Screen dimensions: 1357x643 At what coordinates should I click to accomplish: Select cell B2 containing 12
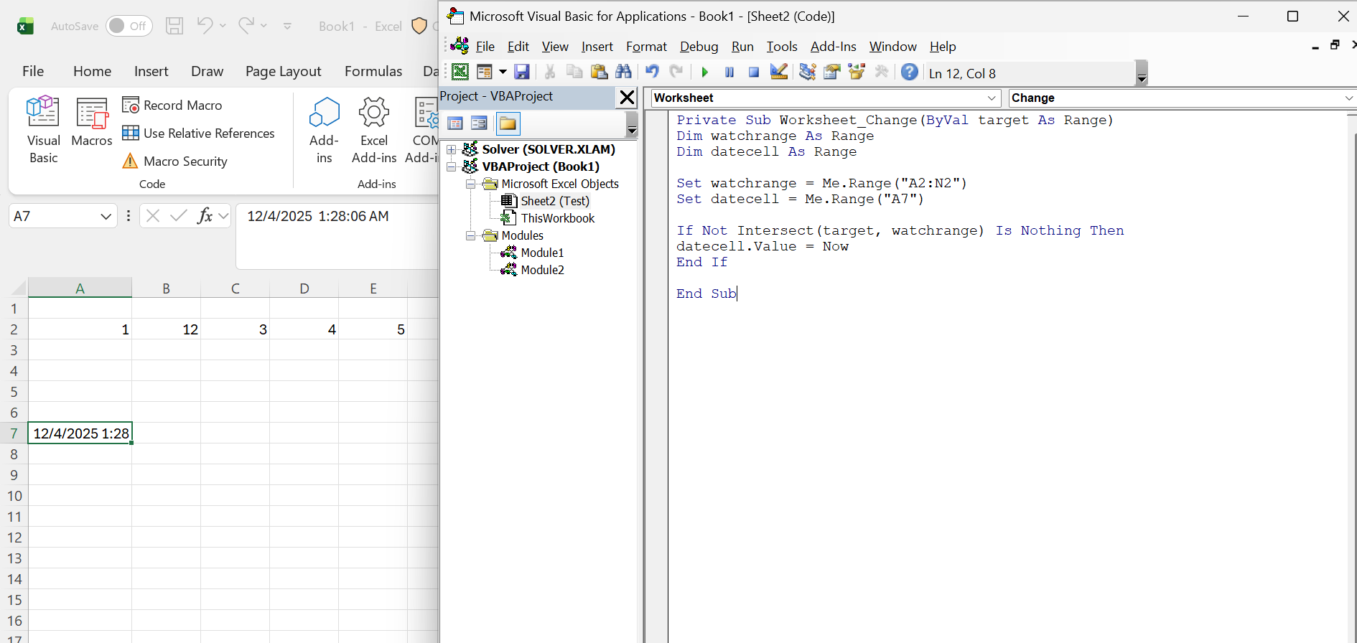click(x=166, y=329)
